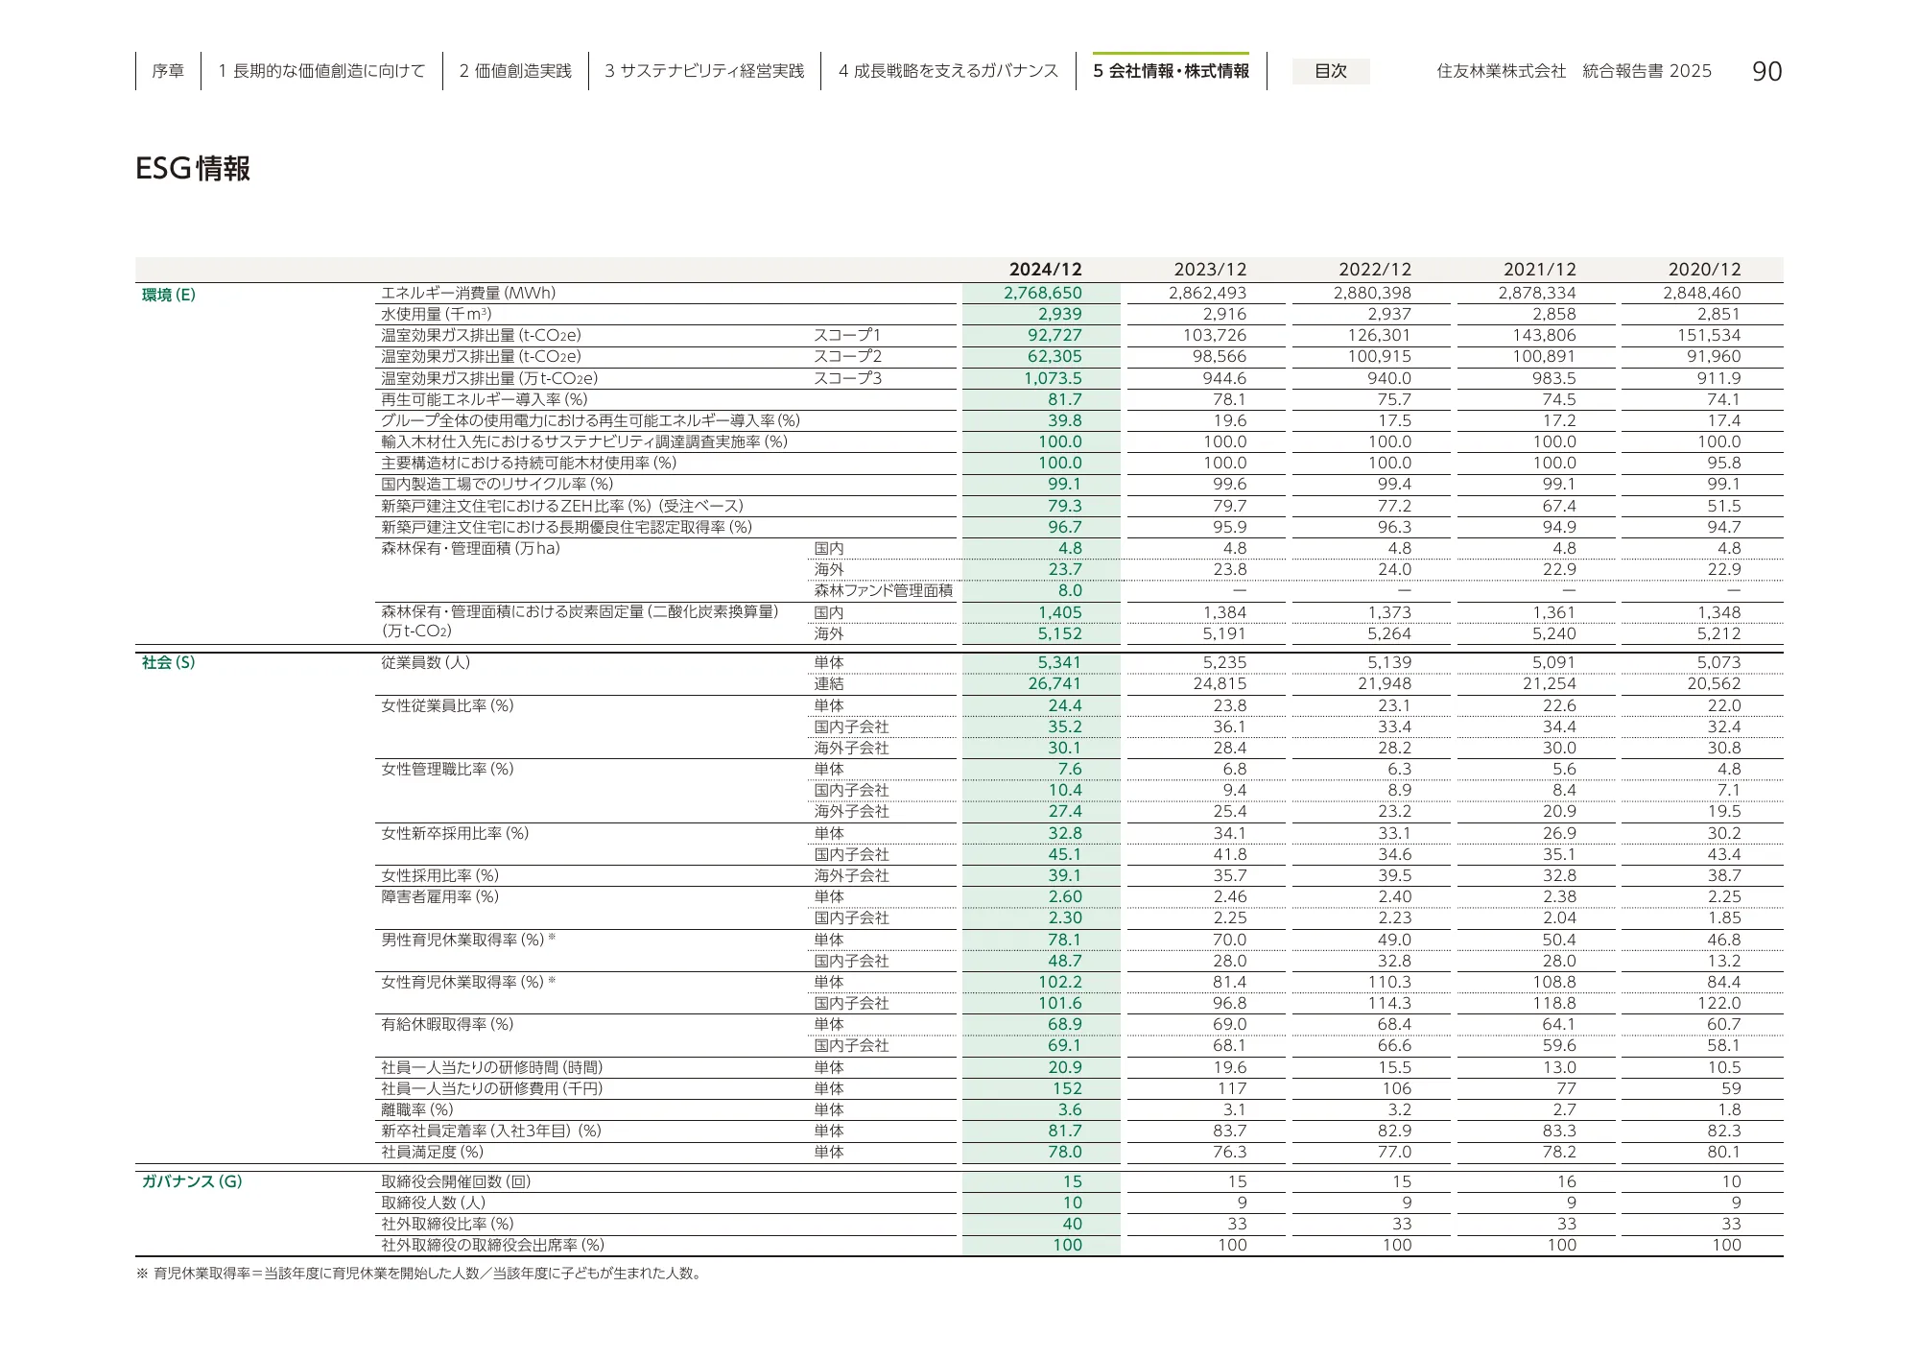1919x1358 pixels.
Task: Select the 2024/12 column header
Action: [1045, 270]
